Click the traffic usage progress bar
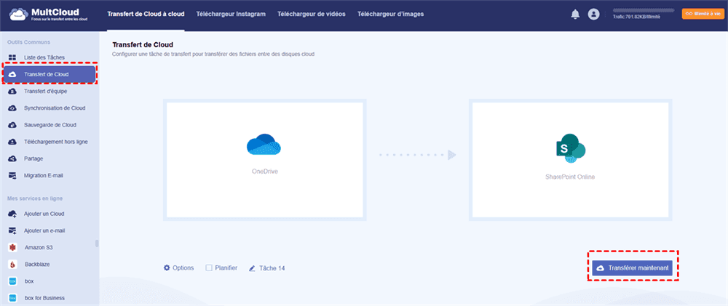The height and width of the screenshot is (306, 728). 644,9
